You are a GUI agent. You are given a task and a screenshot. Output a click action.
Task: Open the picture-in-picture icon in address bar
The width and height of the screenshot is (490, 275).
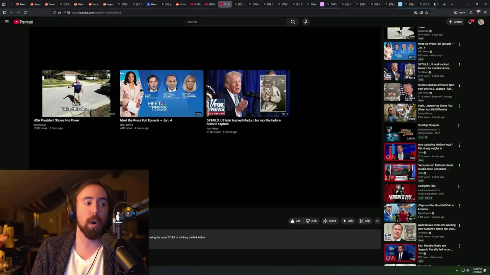pos(416,13)
